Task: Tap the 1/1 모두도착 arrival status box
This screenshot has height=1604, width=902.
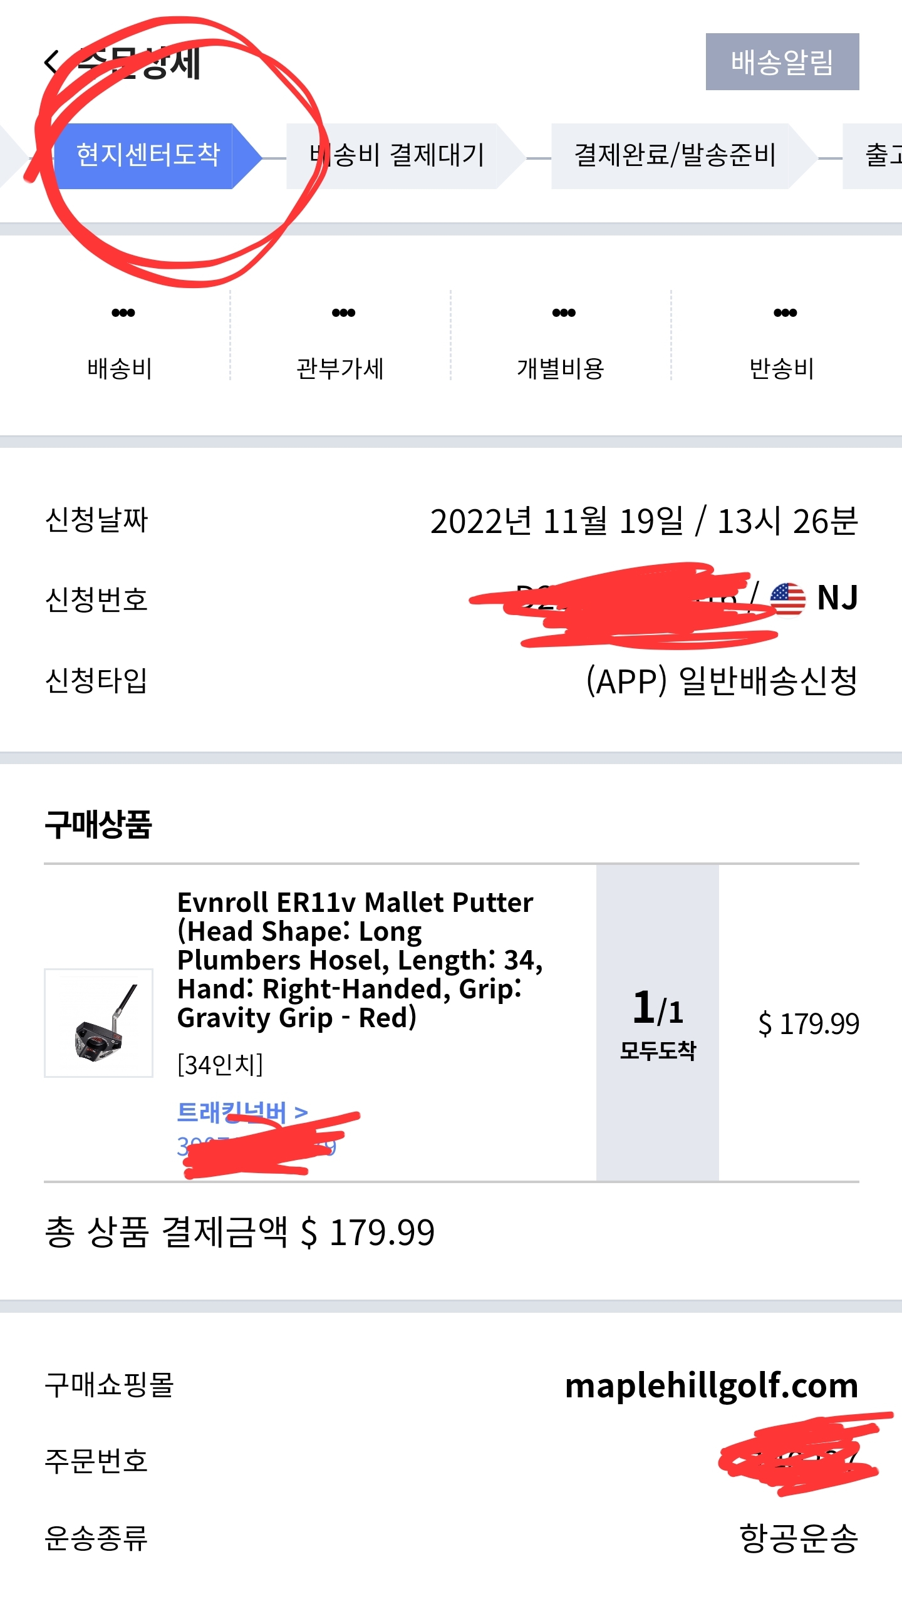Action: 657,1023
